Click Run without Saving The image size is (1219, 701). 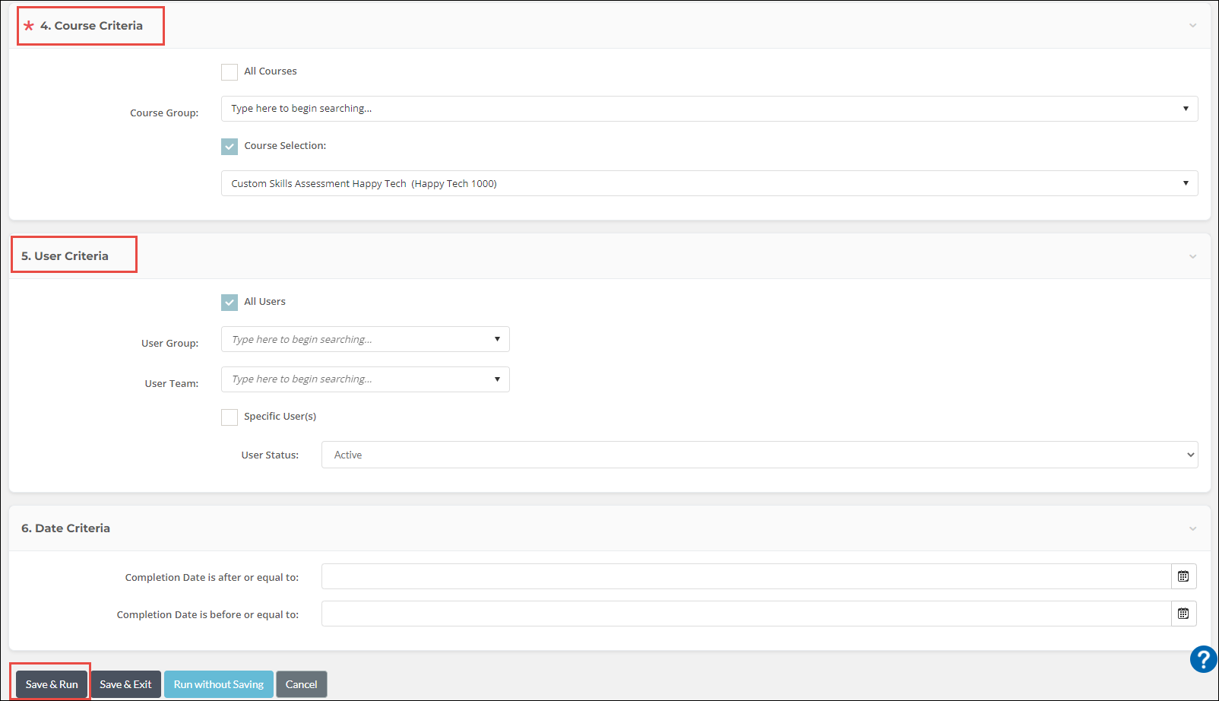coord(218,684)
